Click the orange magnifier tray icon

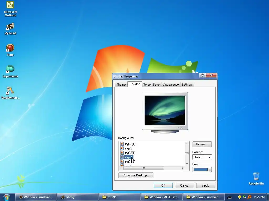(250, 197)
